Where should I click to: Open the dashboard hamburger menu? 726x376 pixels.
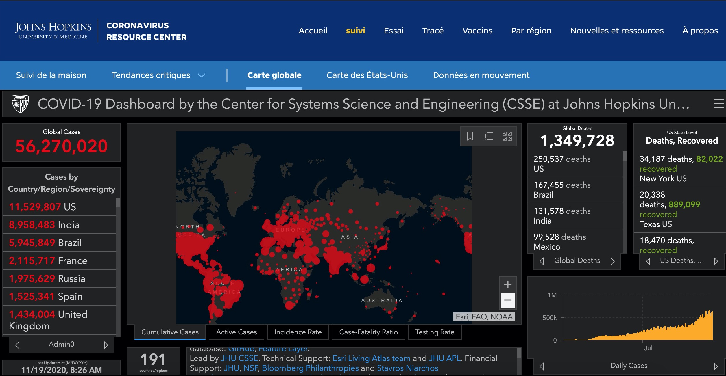tap(718, 104)
